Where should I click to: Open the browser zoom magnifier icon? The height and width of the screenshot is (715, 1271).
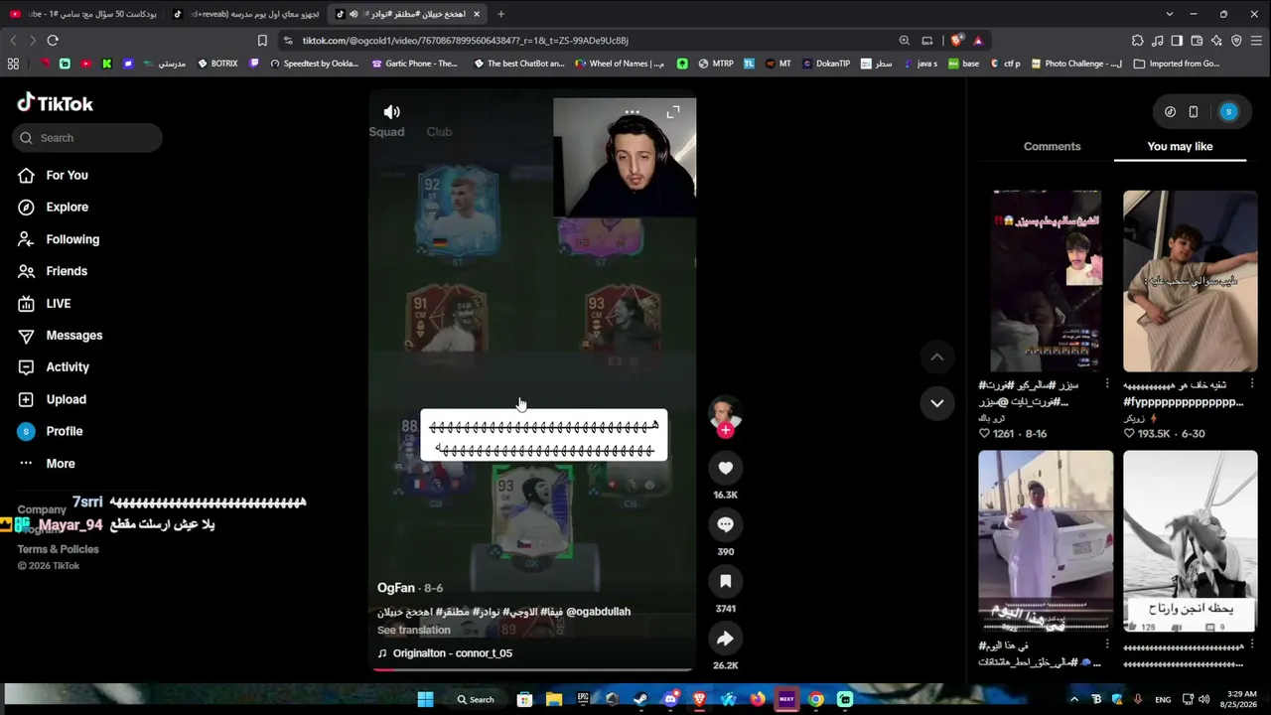click(x=904, y=41)
